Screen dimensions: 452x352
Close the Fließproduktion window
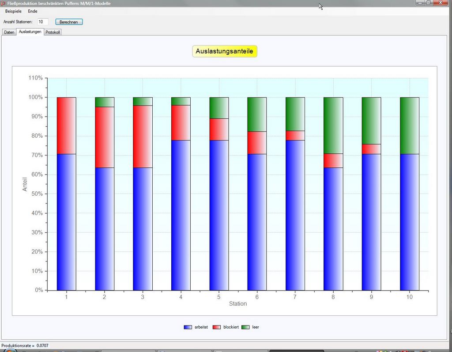tap(440, 3)
